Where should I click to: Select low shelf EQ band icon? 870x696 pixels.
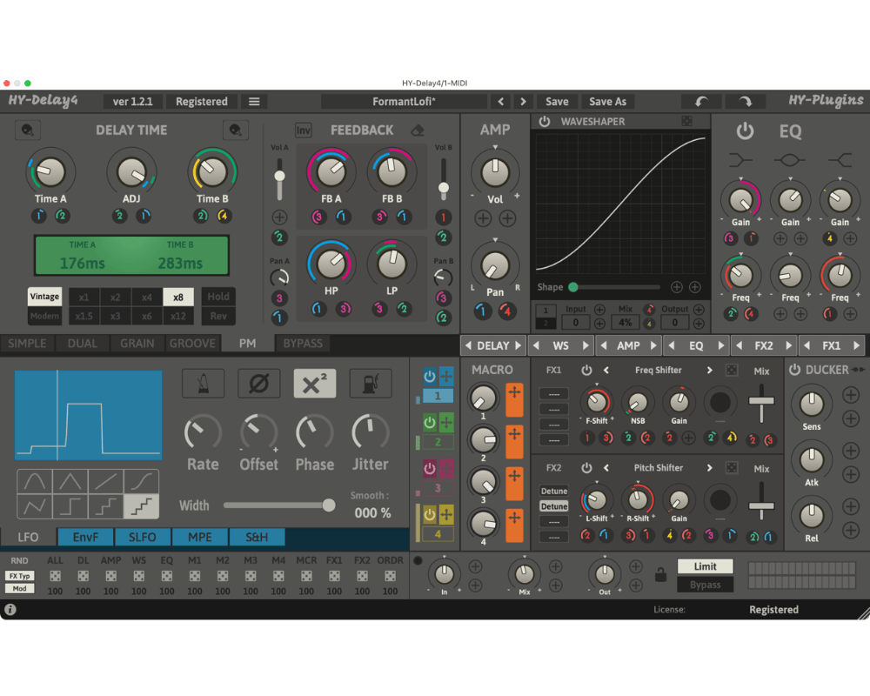740,160
